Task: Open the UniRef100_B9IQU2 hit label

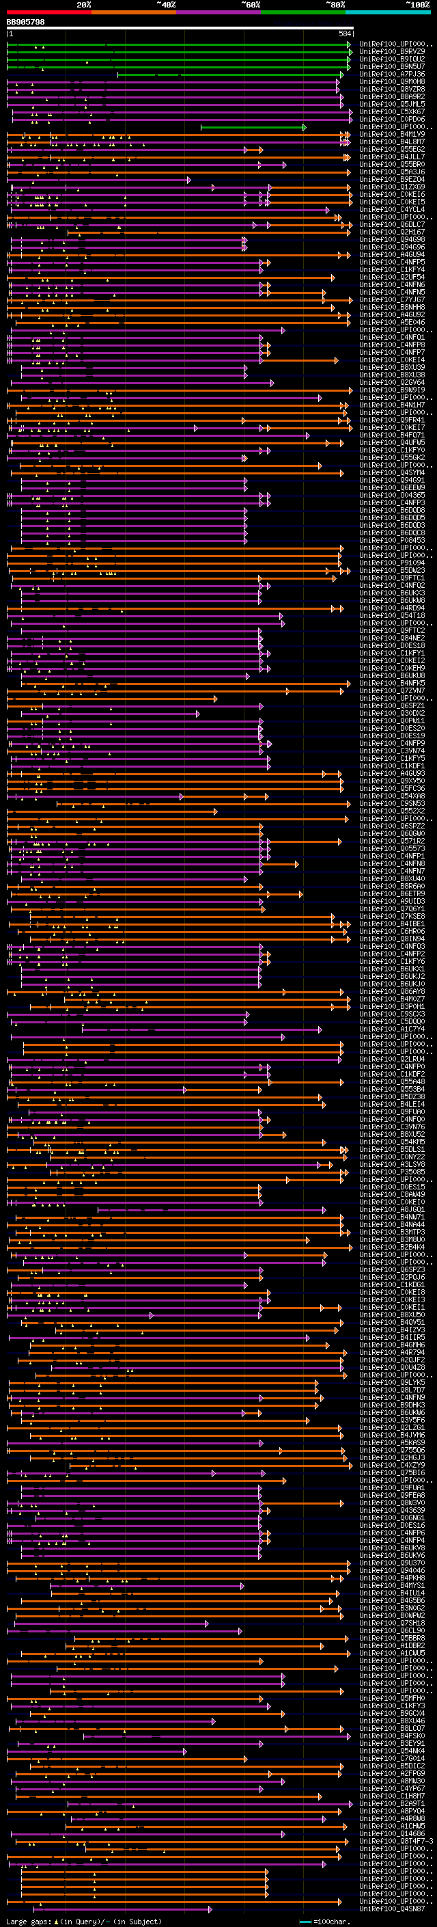Action: tap(392, 59)
